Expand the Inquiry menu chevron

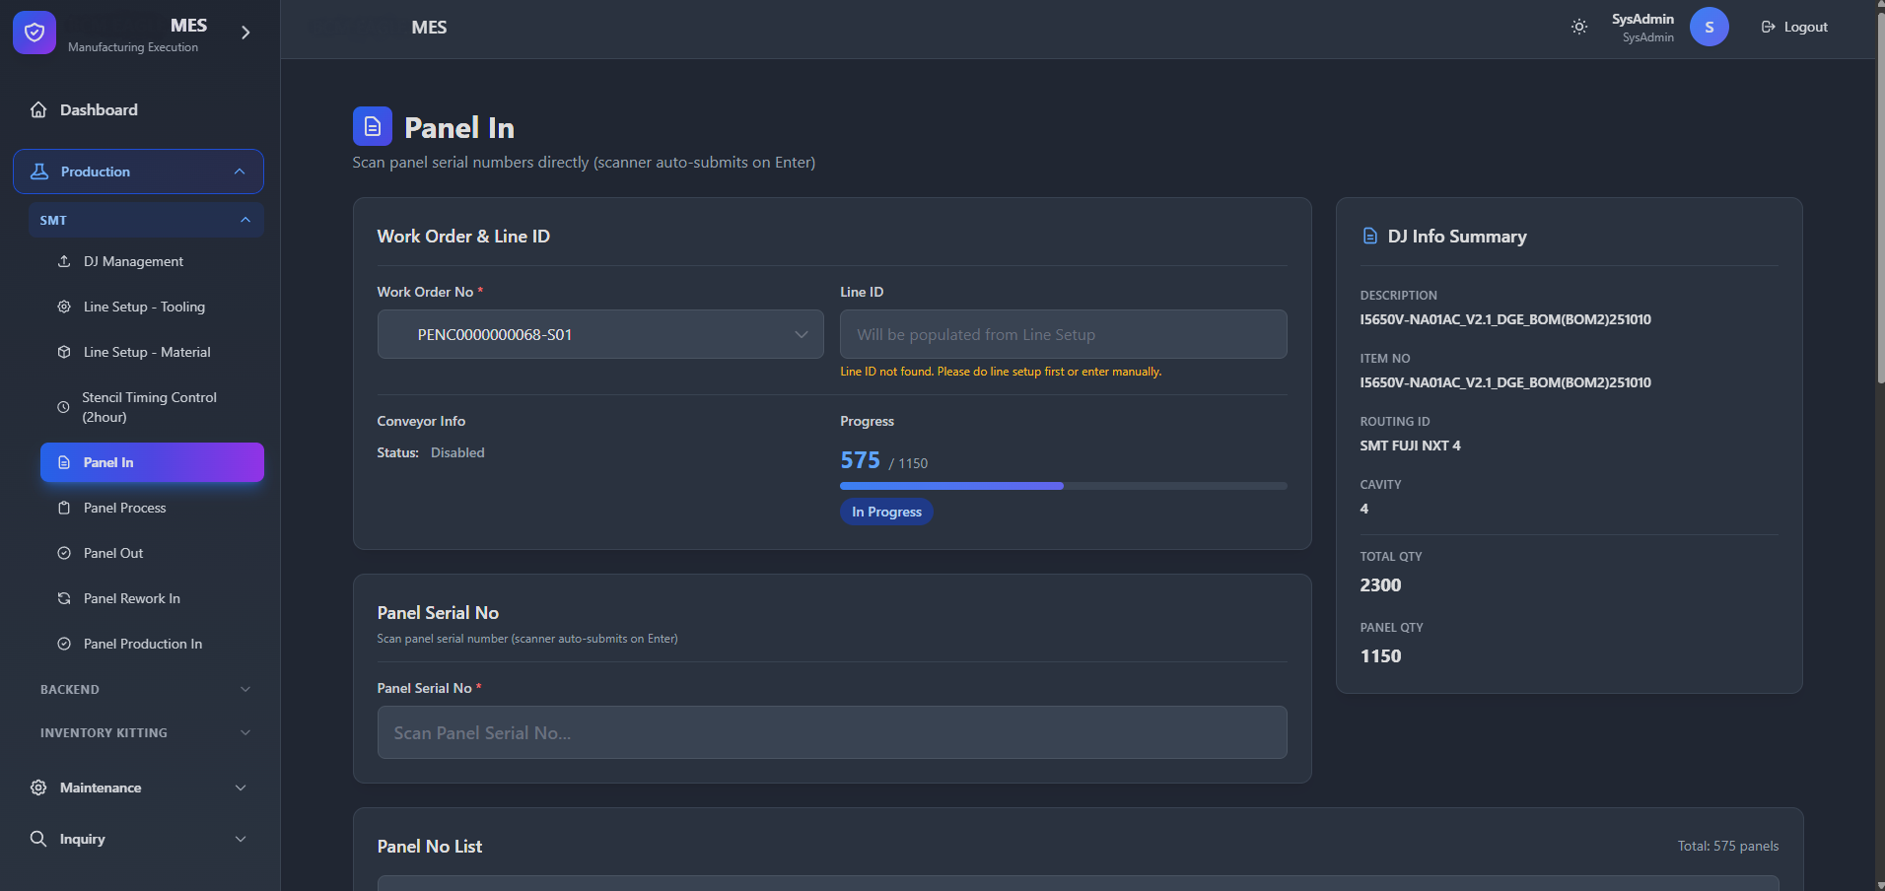(x=241, y=839)
